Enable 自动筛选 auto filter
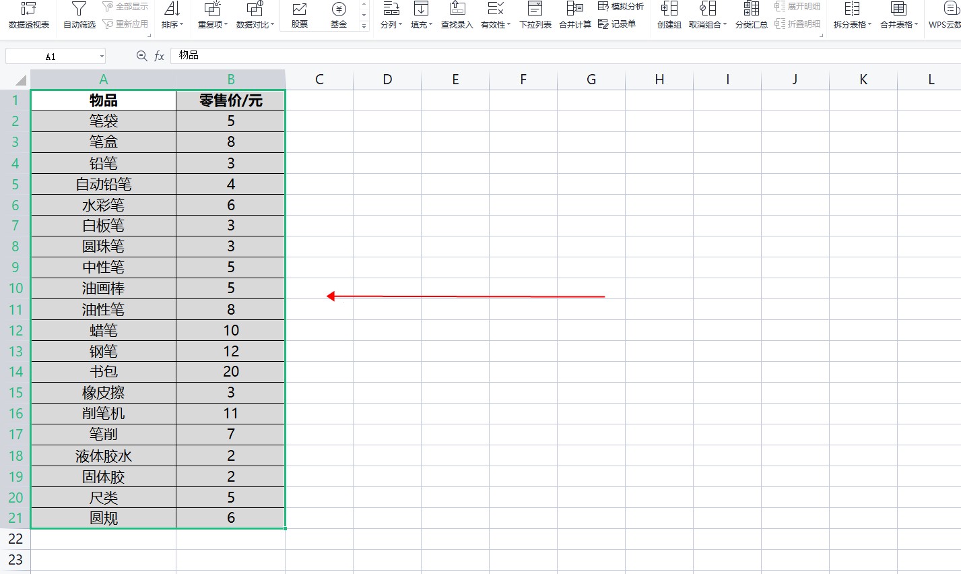 click(79, 15)
